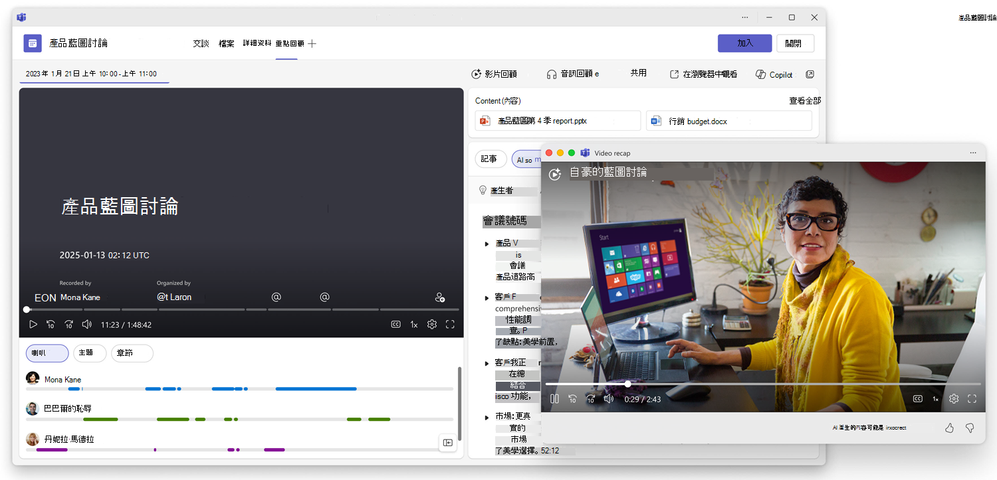The image size is (997, 480).
Task: Expand the 客戶 F note section
Action: click(x=487, y=298)
